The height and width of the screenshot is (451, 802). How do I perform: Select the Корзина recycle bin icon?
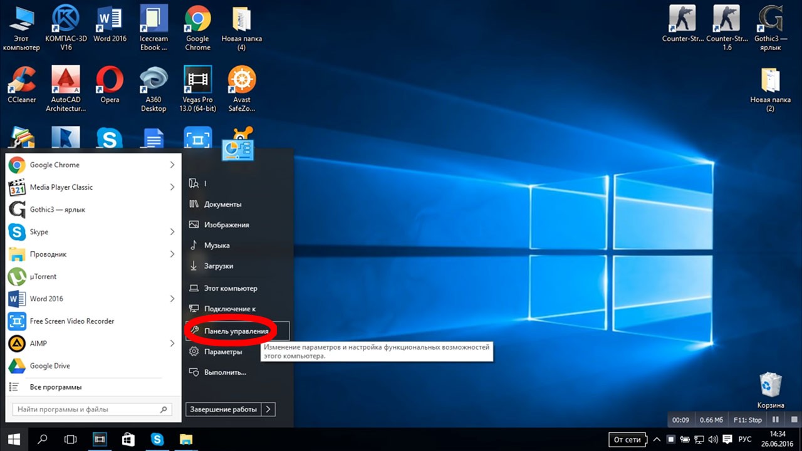click(770, 390)
